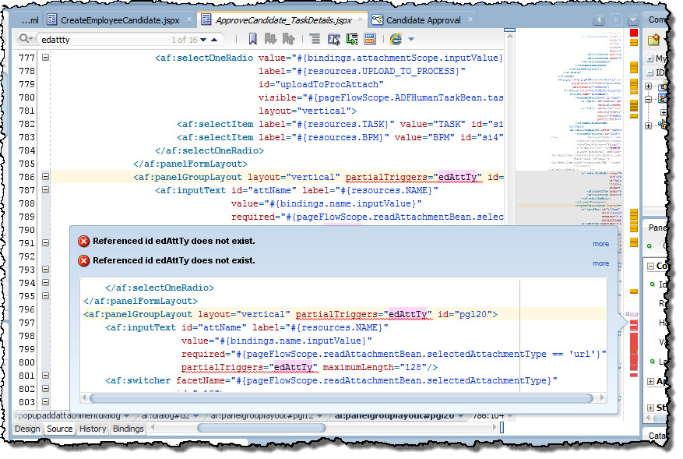Open the editor tab list dropdown
Screen dimensions: 683x459
(632, 19)
